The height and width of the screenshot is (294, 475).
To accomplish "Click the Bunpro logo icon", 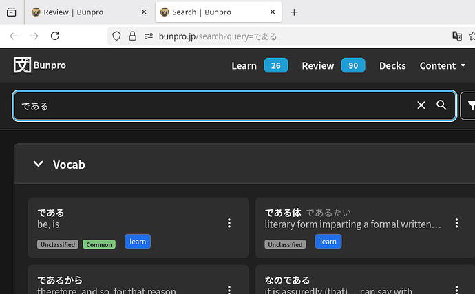I will 23,65.
